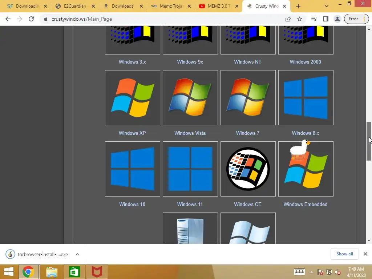372x279 pixels.
Task: Open the pale blue Windows flag tile
Action: 248,228
